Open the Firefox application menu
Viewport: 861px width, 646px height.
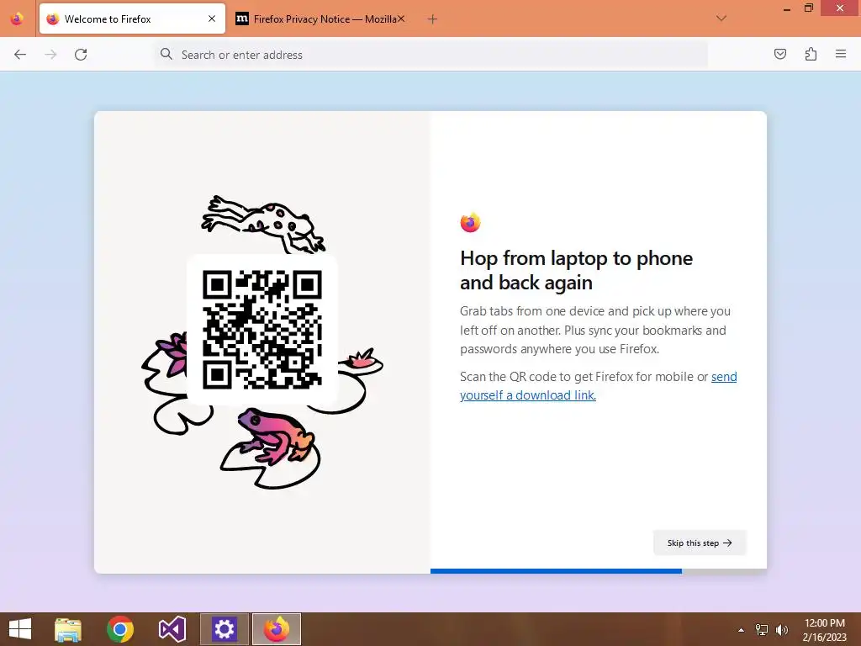click(841, 54)
